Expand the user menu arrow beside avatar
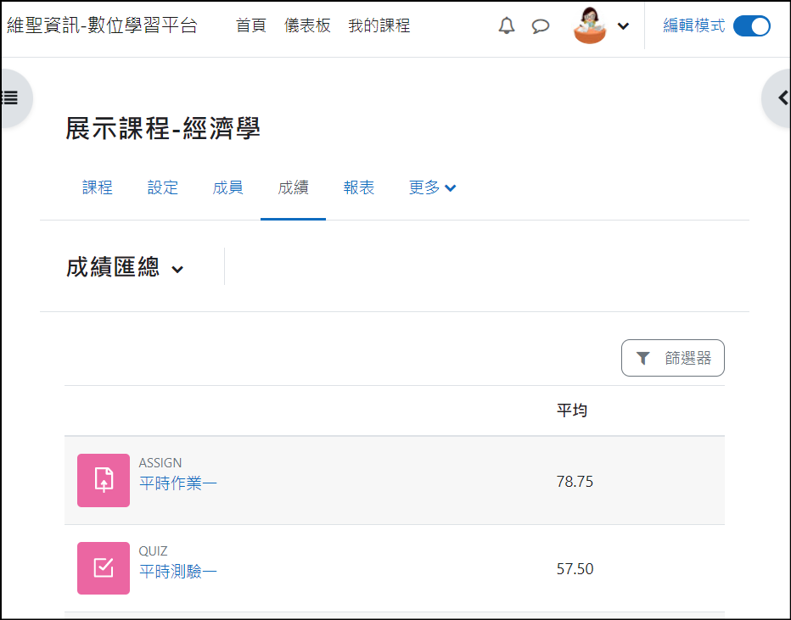 [624, 26]
